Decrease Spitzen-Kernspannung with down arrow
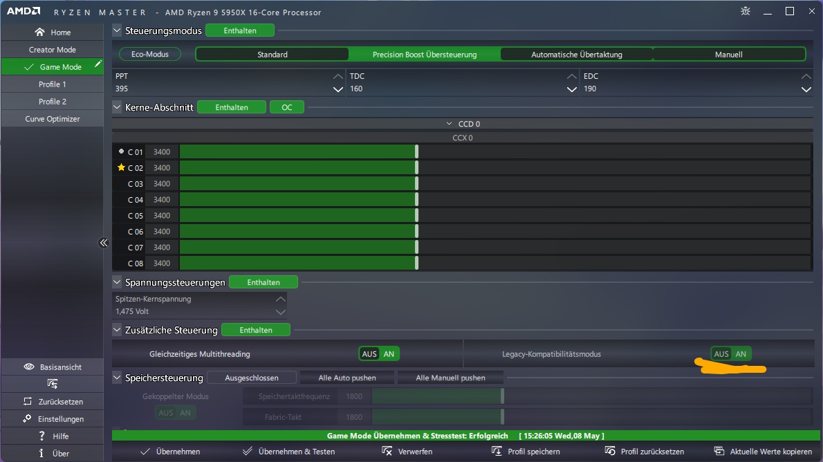 point(281,312)
